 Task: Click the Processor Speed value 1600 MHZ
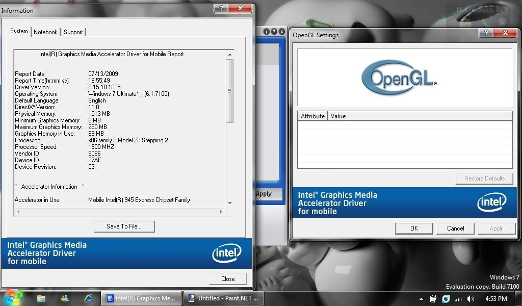click(x=101, y=147)
